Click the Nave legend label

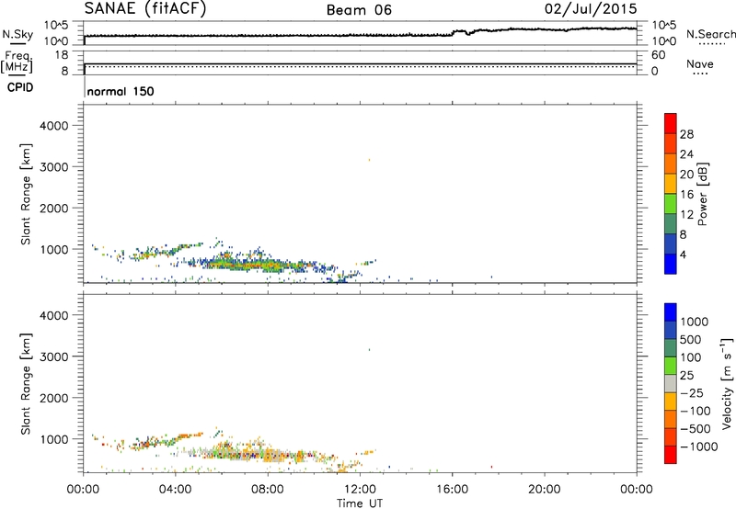[700, 64]
